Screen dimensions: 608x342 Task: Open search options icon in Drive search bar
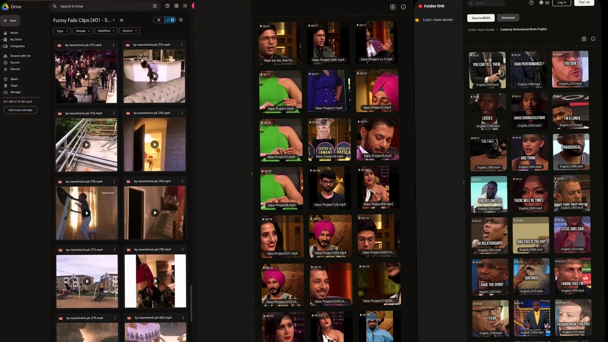click(x=155, y=6)
